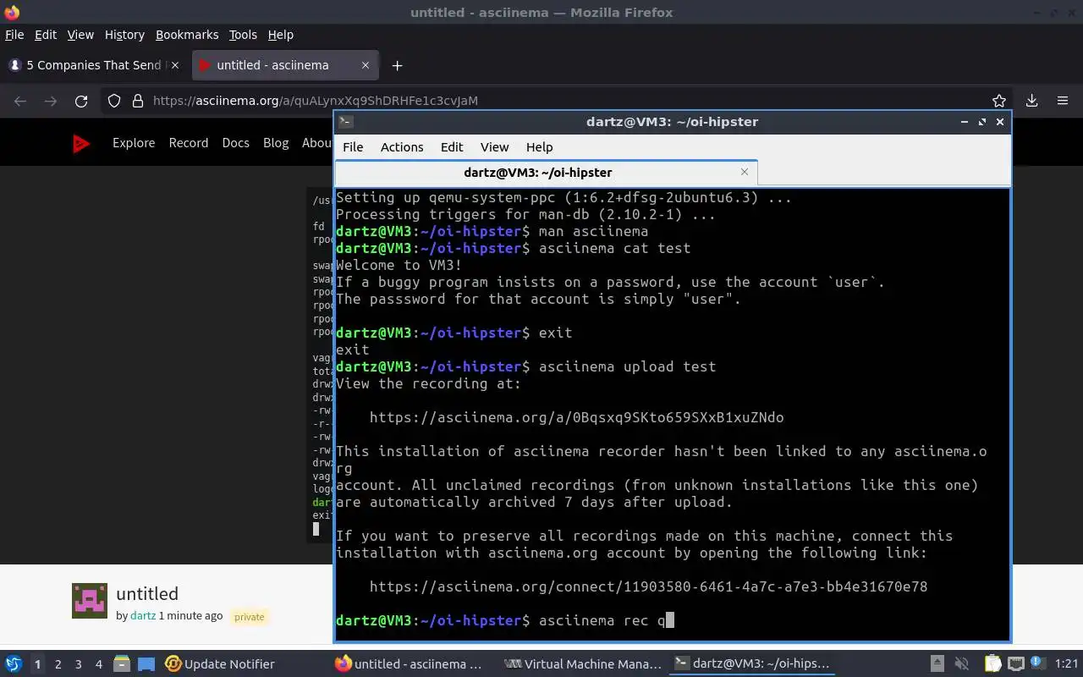Viewport: 1083px width, 677px height.
Task: Open the Docs link on asciinema
Action: point(236,143)
